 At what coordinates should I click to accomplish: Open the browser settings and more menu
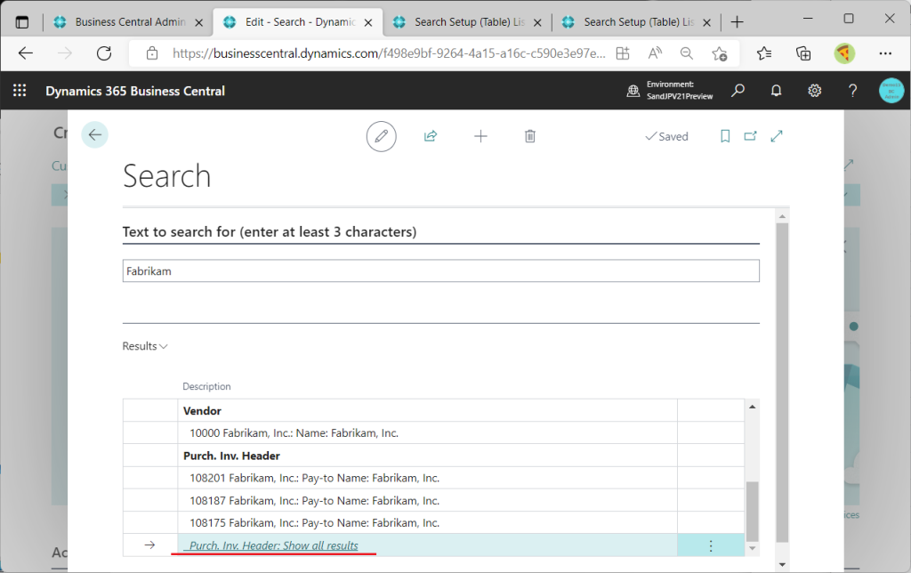tap(885, 53)
